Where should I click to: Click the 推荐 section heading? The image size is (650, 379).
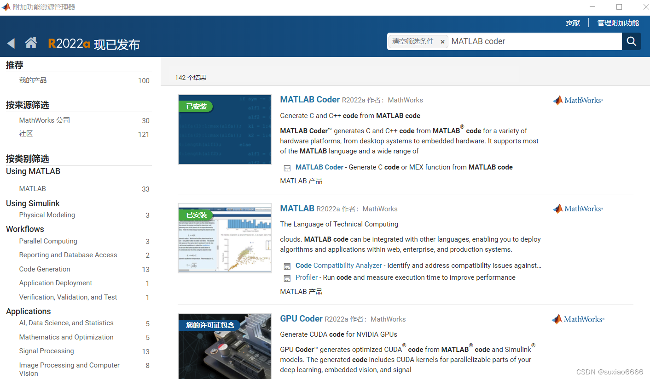coord(15,65)
